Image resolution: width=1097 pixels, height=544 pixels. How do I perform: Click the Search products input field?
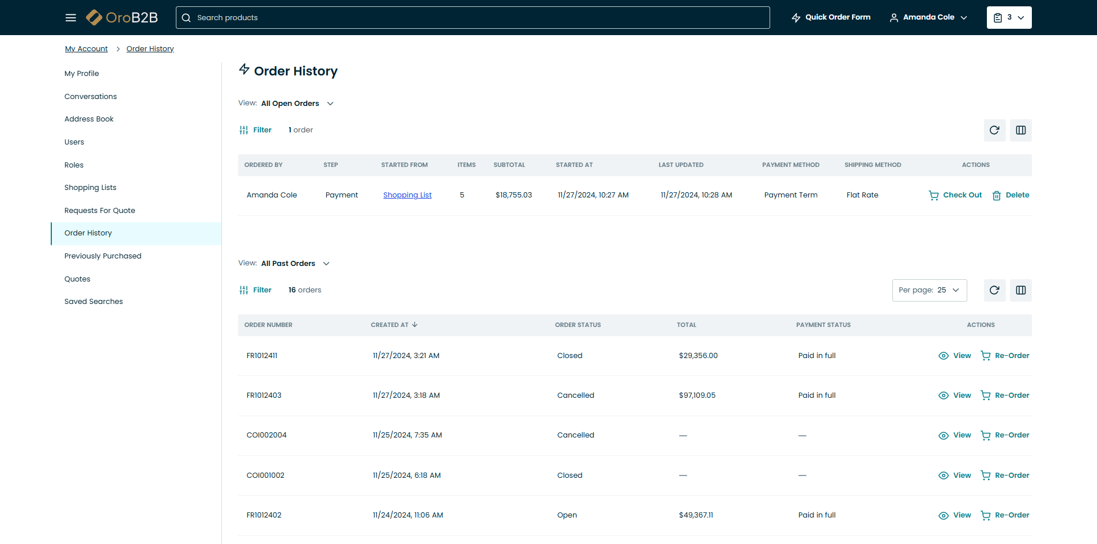click(473, 18)
